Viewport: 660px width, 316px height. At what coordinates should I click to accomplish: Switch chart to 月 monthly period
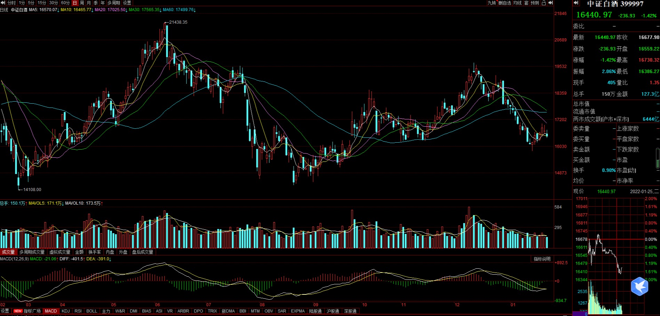89,3
